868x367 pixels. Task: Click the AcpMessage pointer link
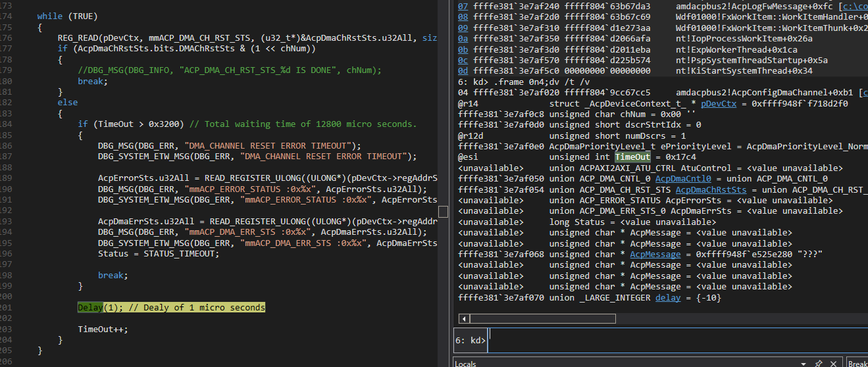(x=655, y=255)
